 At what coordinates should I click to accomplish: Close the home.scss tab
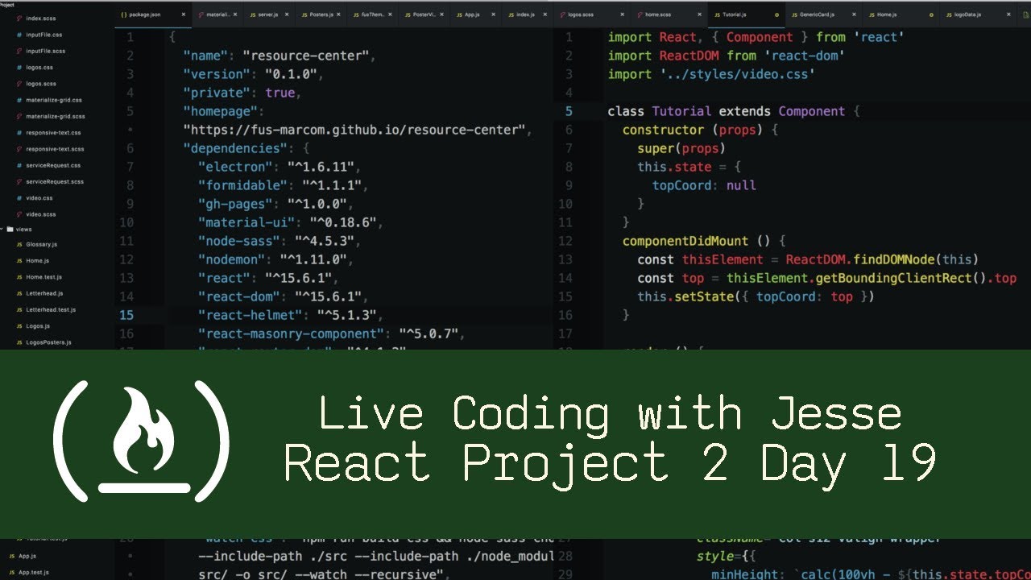pos(699,14)
